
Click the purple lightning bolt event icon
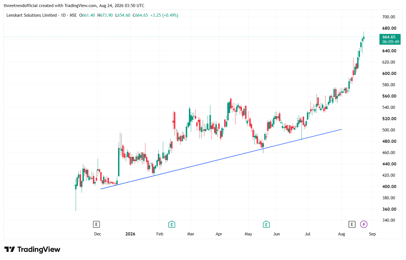(x=364, y=224)
